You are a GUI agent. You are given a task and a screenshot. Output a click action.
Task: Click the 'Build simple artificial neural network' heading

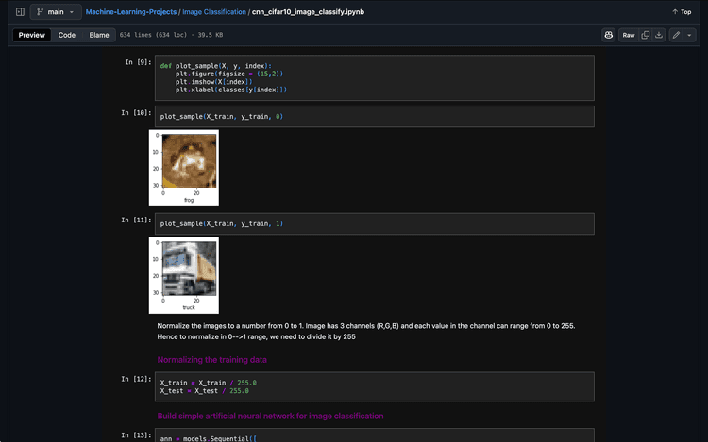click(270, 416)
